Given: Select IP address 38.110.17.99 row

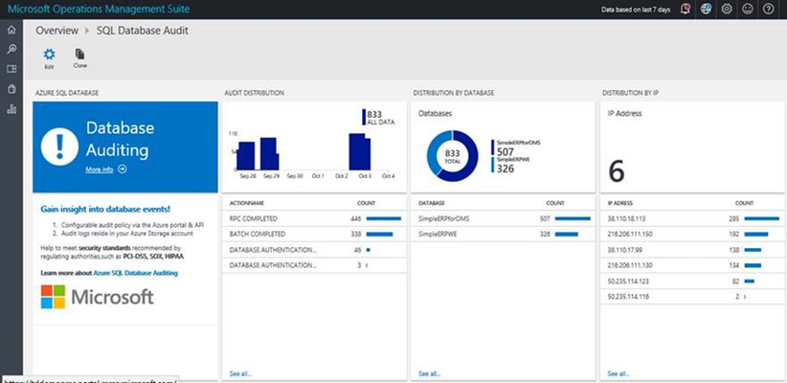Looking at the screenshot, I should tap(692, 250).
